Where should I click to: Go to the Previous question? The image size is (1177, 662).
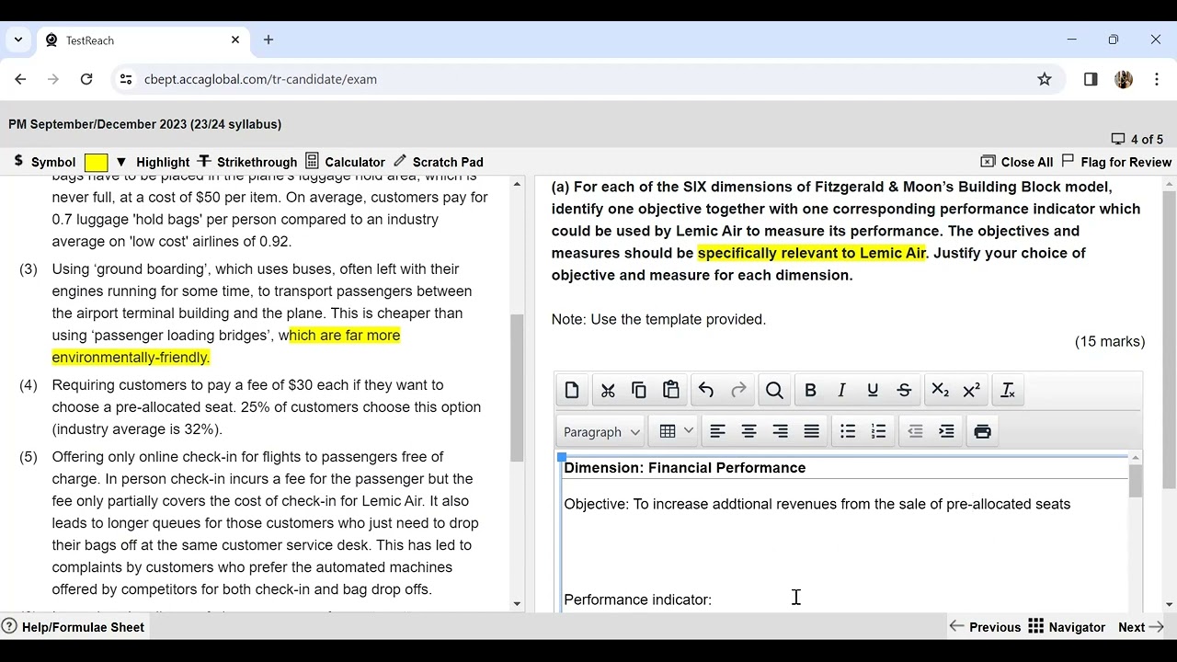[x=985, y=627]
